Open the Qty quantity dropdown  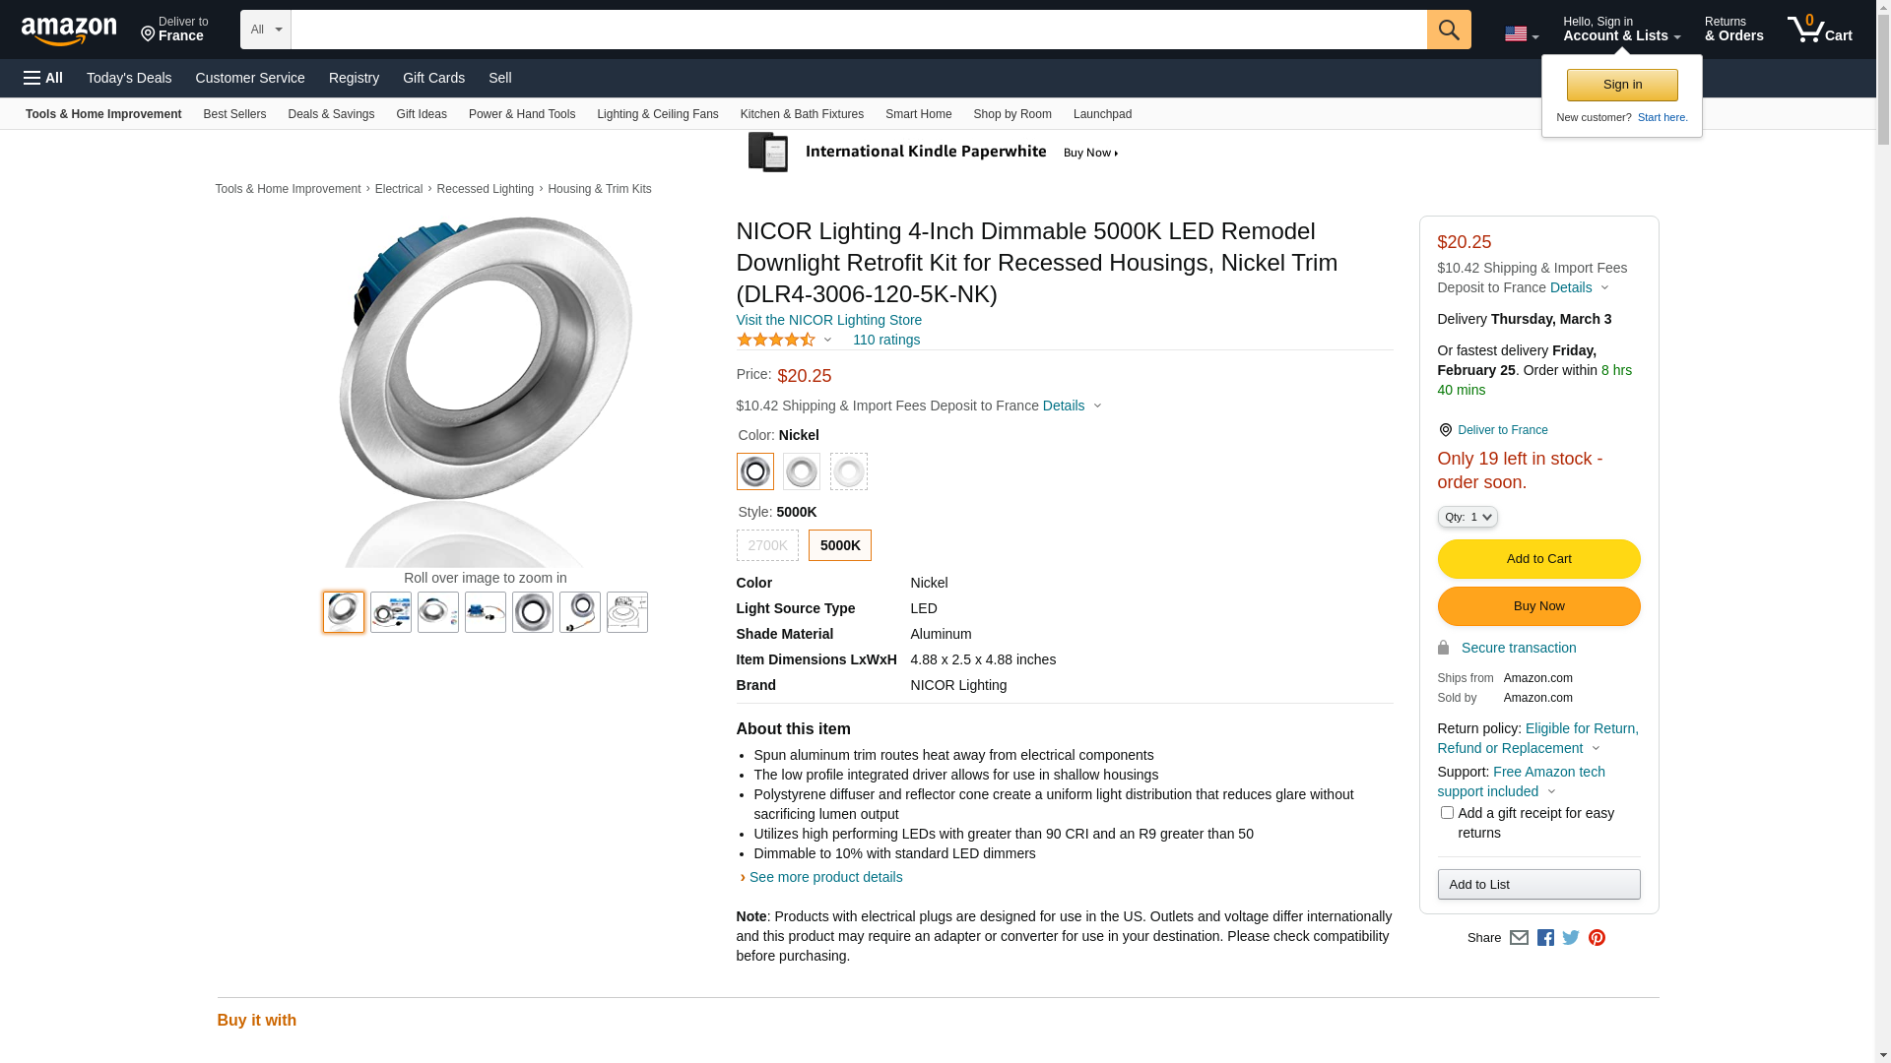(x=1467, y=517)
